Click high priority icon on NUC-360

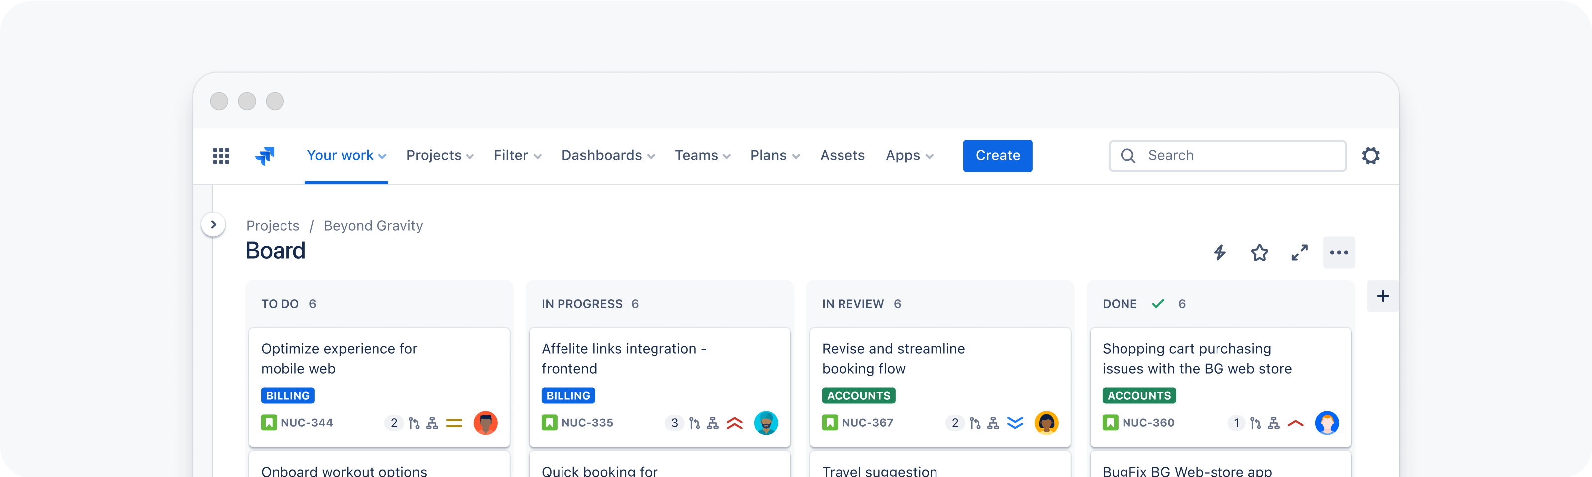click(x=1296, y=423)
